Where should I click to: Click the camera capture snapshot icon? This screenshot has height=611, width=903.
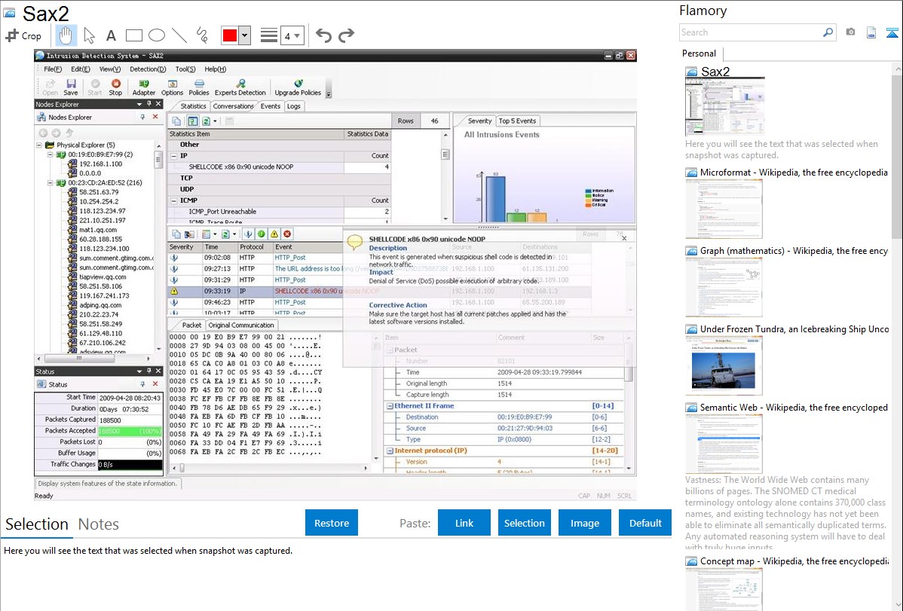[850, 32]
